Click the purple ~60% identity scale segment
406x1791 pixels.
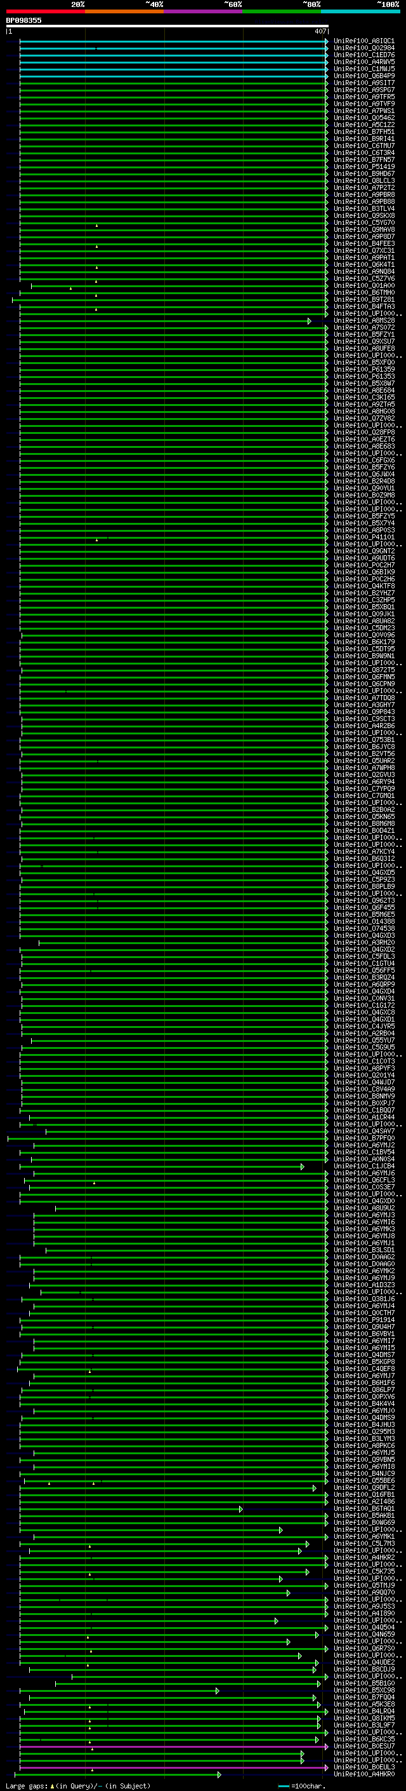[x=204, y=11]
